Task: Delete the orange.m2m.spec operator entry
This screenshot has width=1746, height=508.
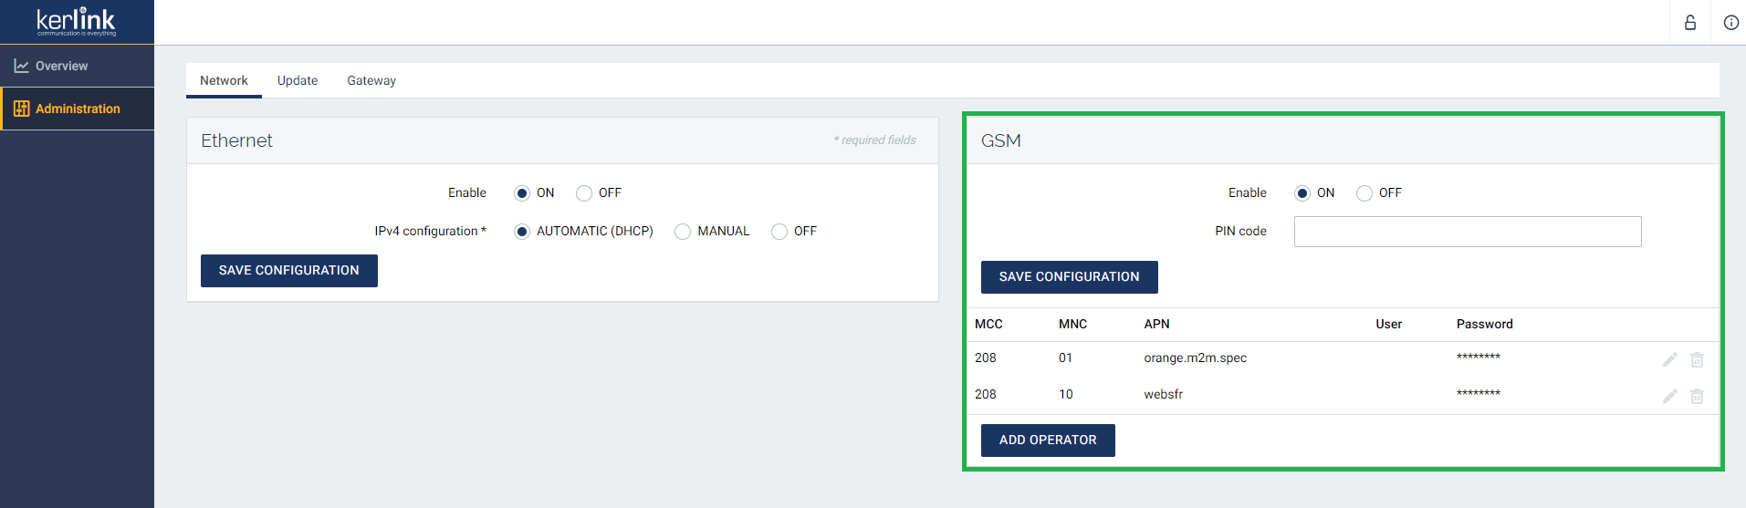Action: [x=1697, y=359]
